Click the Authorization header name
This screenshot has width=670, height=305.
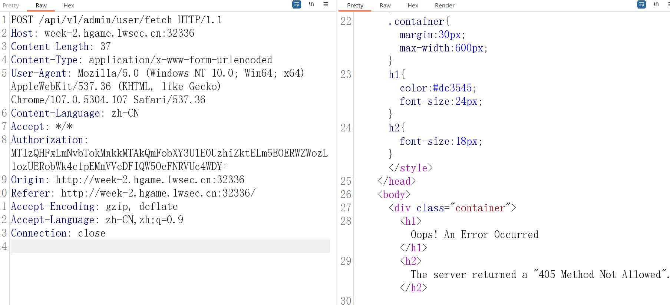click(47, 140)
